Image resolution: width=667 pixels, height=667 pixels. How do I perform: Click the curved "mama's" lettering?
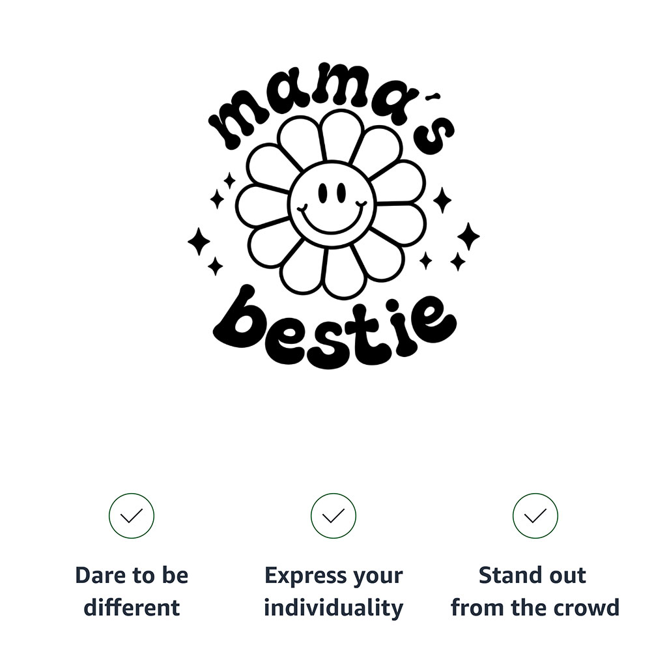326,104
